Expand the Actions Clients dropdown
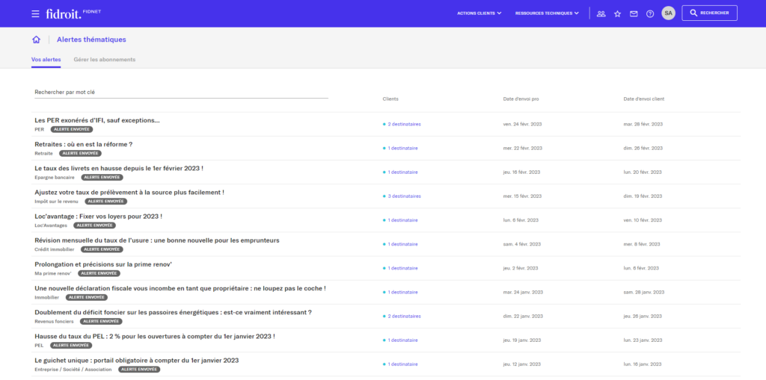 pos(479,13)
